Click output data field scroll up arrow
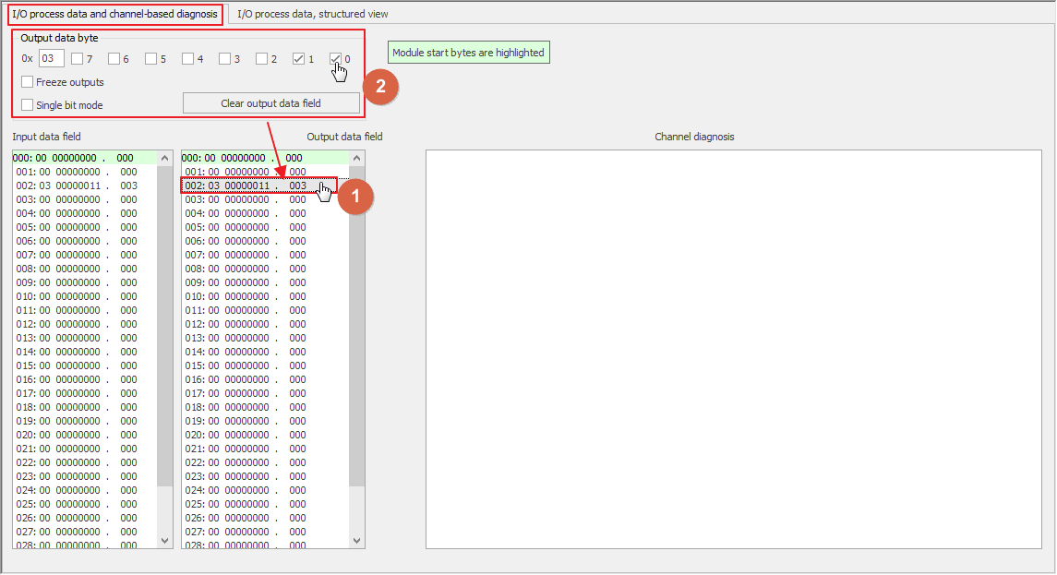Screen dimensions: 1057x575 (357, 158)
